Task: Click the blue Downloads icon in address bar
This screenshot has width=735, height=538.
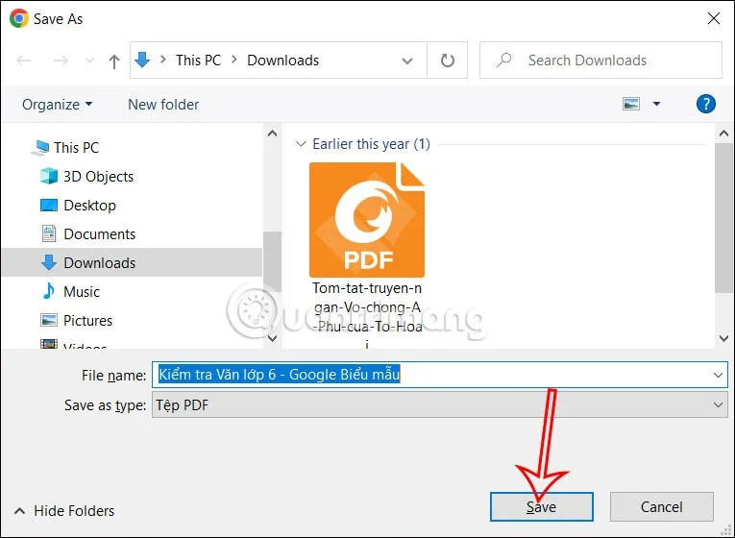Action: point(142,60)
